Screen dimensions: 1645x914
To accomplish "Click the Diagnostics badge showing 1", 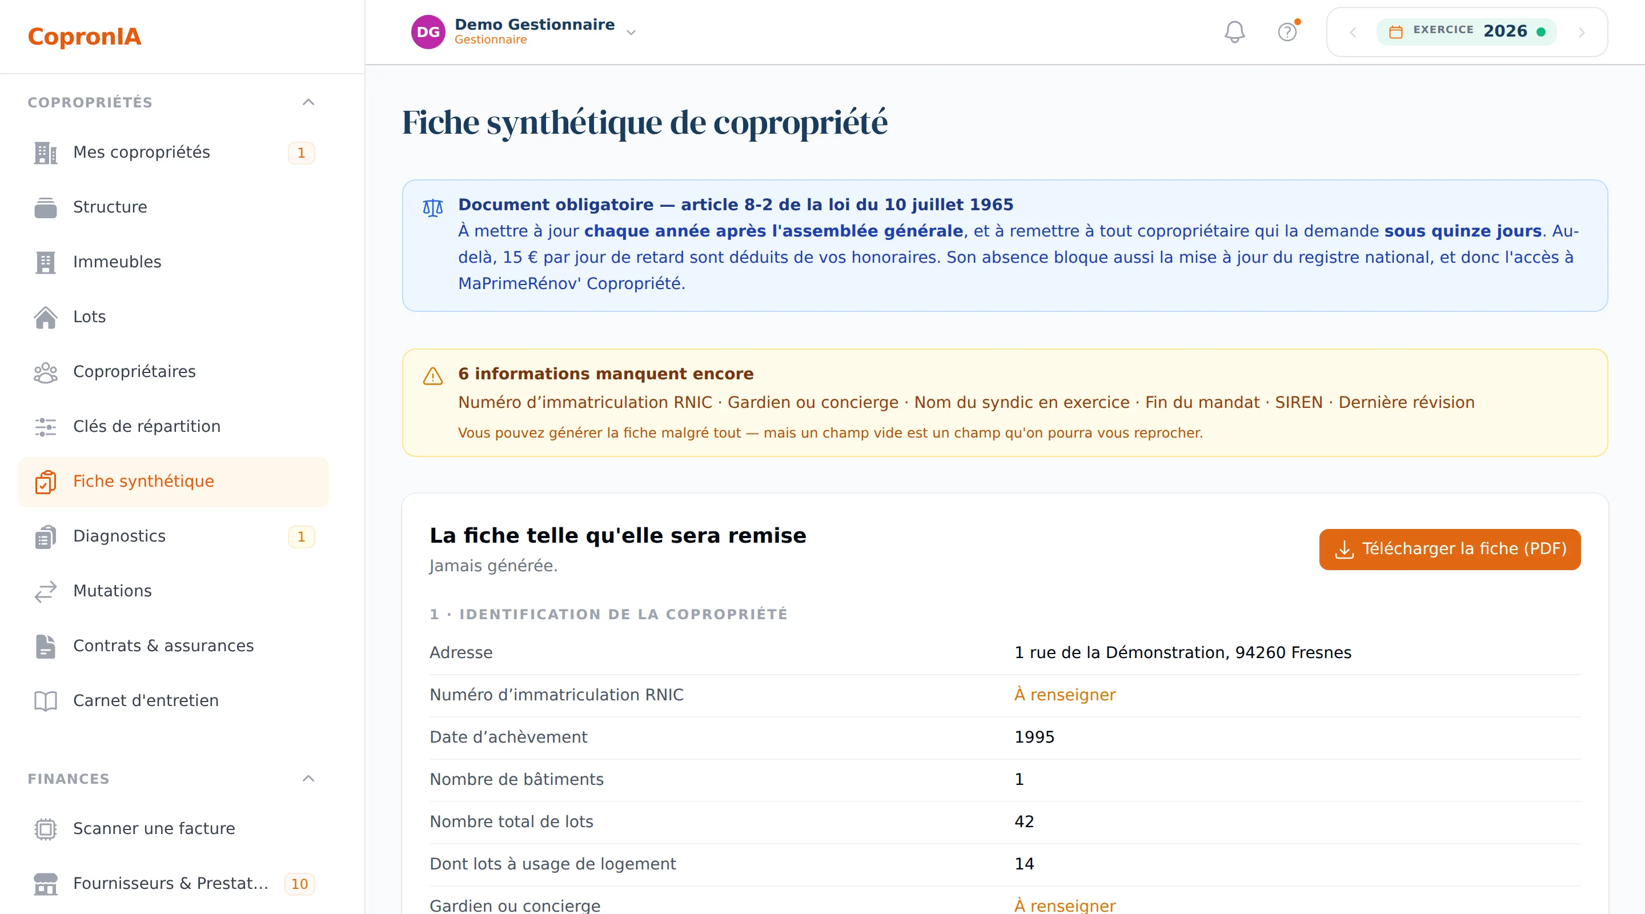I will click(x=302, y=536).
